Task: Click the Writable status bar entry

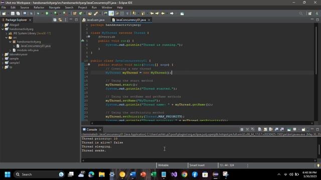Action: (164, 165)
